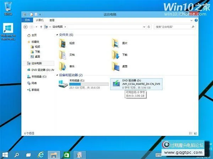The image size is (213, 159).
Task: Open the 文件 ribbon tab
Action: click(27, 20)
